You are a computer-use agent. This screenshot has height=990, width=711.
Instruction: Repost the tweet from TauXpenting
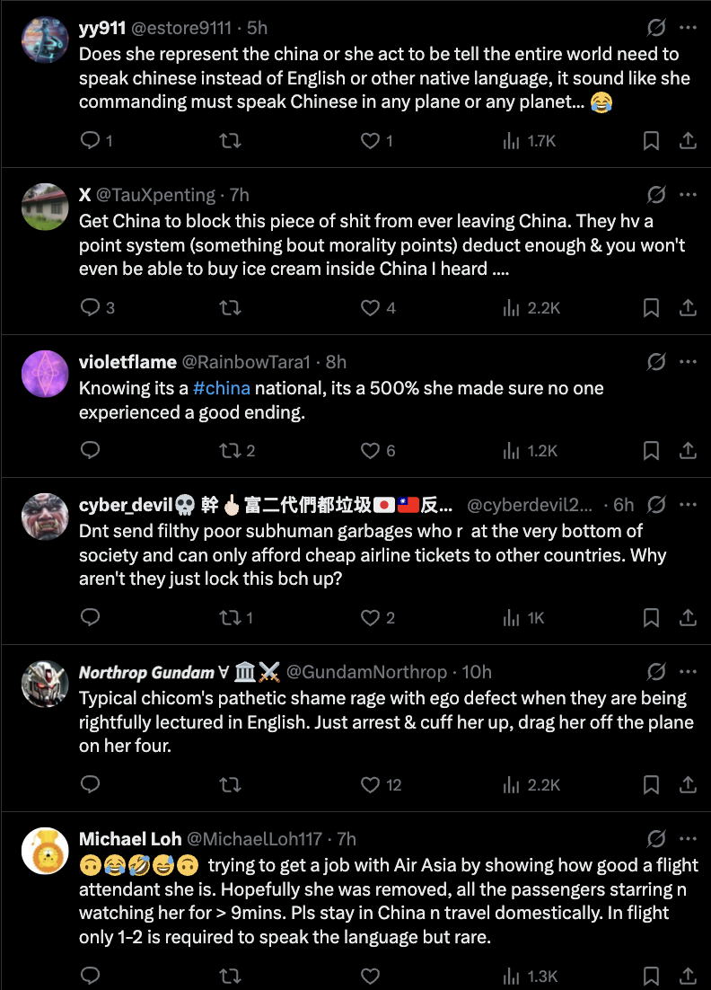click(230, 308)
